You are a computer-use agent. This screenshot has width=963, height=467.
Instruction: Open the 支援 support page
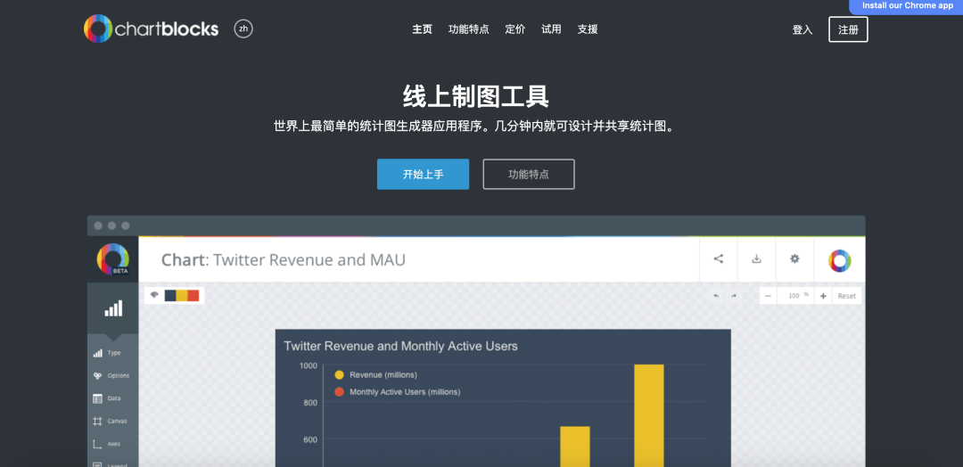[x=588, y=29]
